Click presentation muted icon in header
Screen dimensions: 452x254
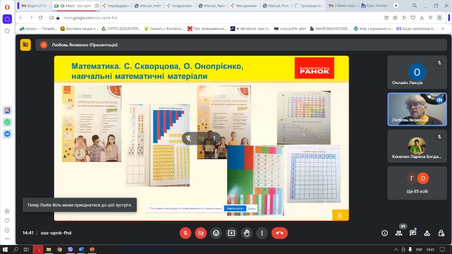coord(25,45)
